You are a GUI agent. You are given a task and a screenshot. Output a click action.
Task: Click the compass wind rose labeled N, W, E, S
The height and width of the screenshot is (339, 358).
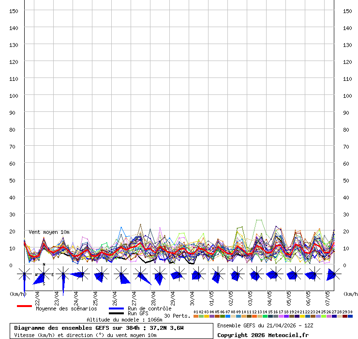(44, 275)
